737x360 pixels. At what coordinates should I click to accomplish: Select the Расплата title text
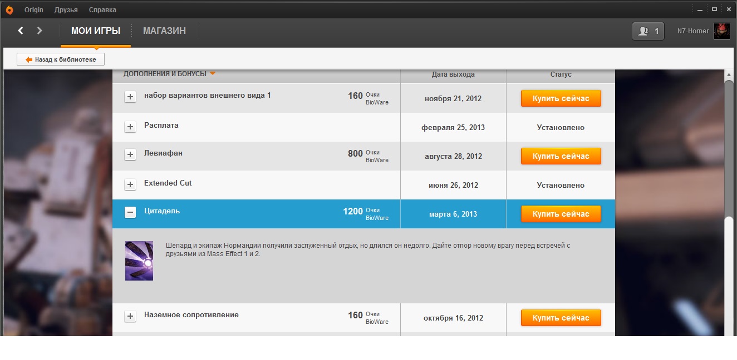(161, 126)
